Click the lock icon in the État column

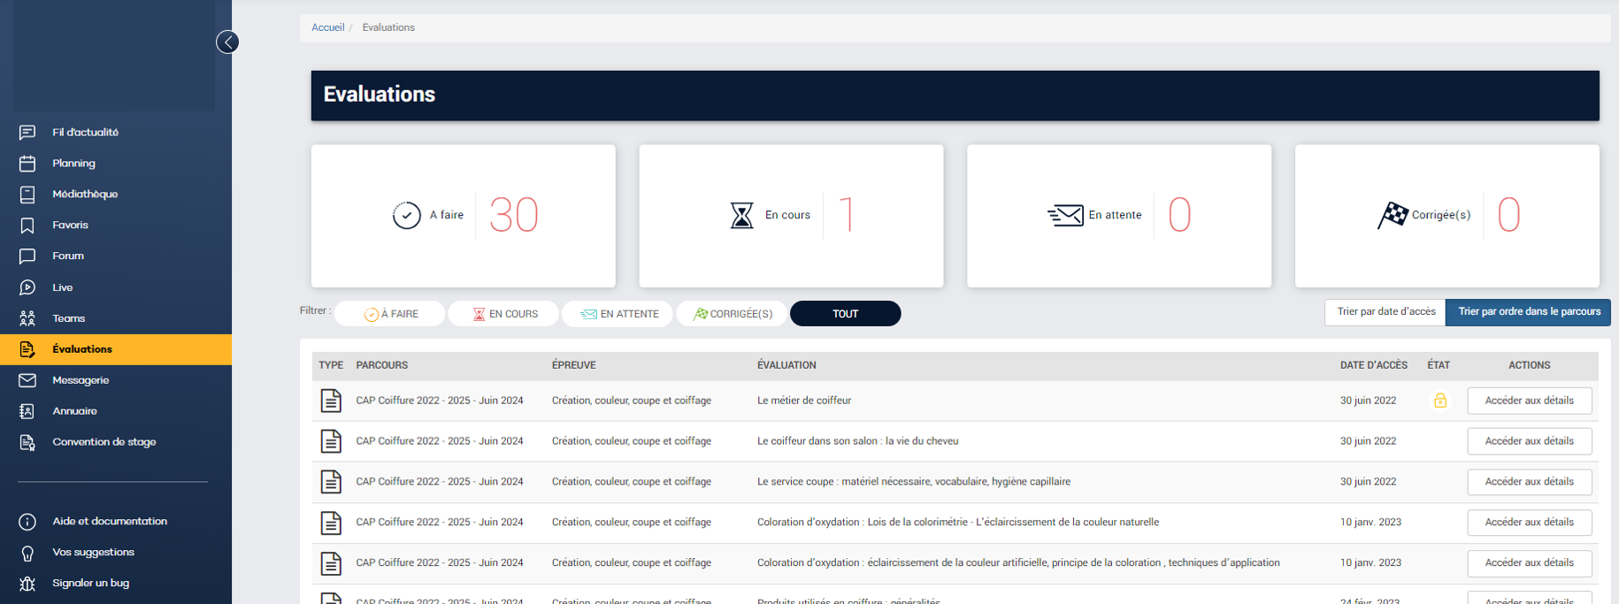coord(1439,401)
